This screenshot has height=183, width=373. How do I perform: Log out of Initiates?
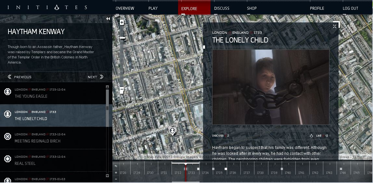point(350,8)
